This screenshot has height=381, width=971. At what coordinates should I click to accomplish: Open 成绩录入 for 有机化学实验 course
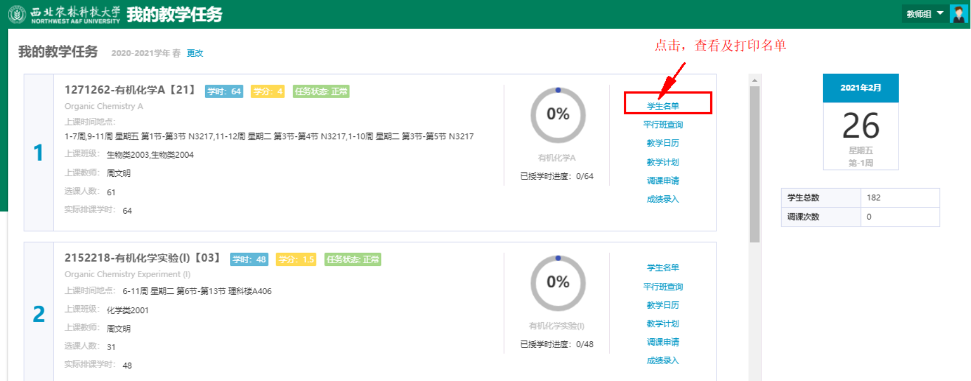pyautogui.click(x=663, y=361)
